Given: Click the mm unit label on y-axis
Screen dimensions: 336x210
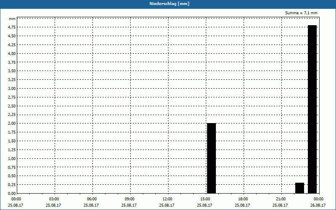Looking at the screenshot, I should coord(12,19).
